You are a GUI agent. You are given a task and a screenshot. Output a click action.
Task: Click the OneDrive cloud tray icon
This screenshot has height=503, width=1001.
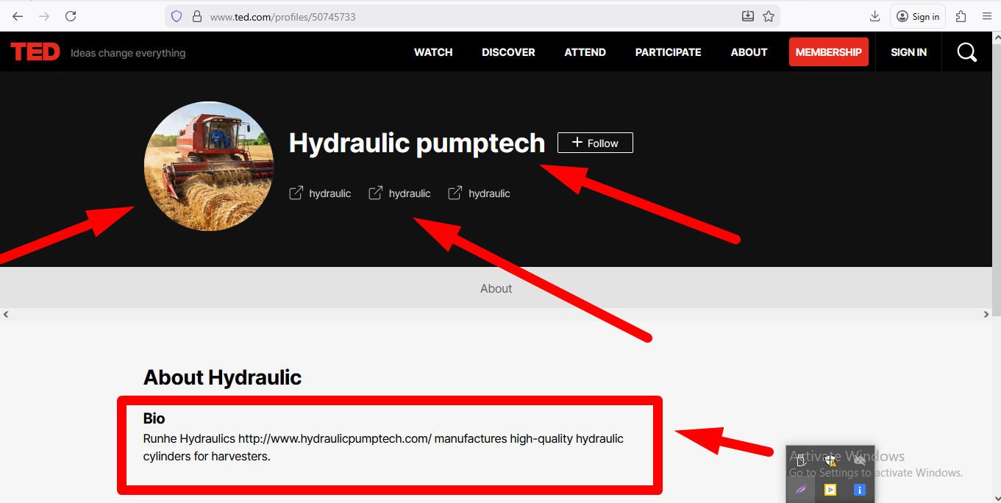click(859, 460)
